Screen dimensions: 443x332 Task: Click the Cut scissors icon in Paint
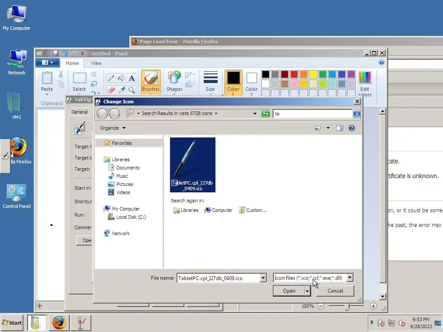click(61, 74)
